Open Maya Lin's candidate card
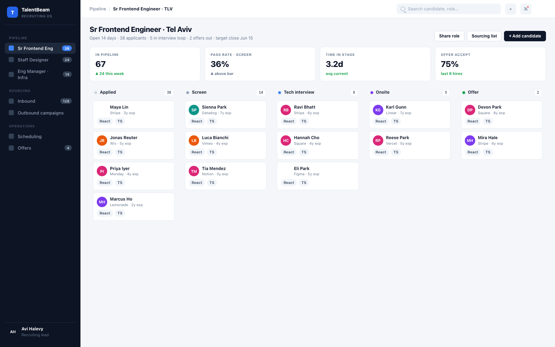The height and width of the screenshot is (347, 555). [134, 115]
